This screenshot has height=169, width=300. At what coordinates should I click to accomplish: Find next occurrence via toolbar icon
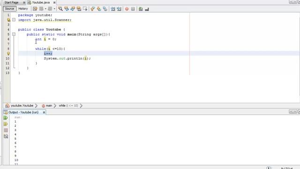pos(73,9)
